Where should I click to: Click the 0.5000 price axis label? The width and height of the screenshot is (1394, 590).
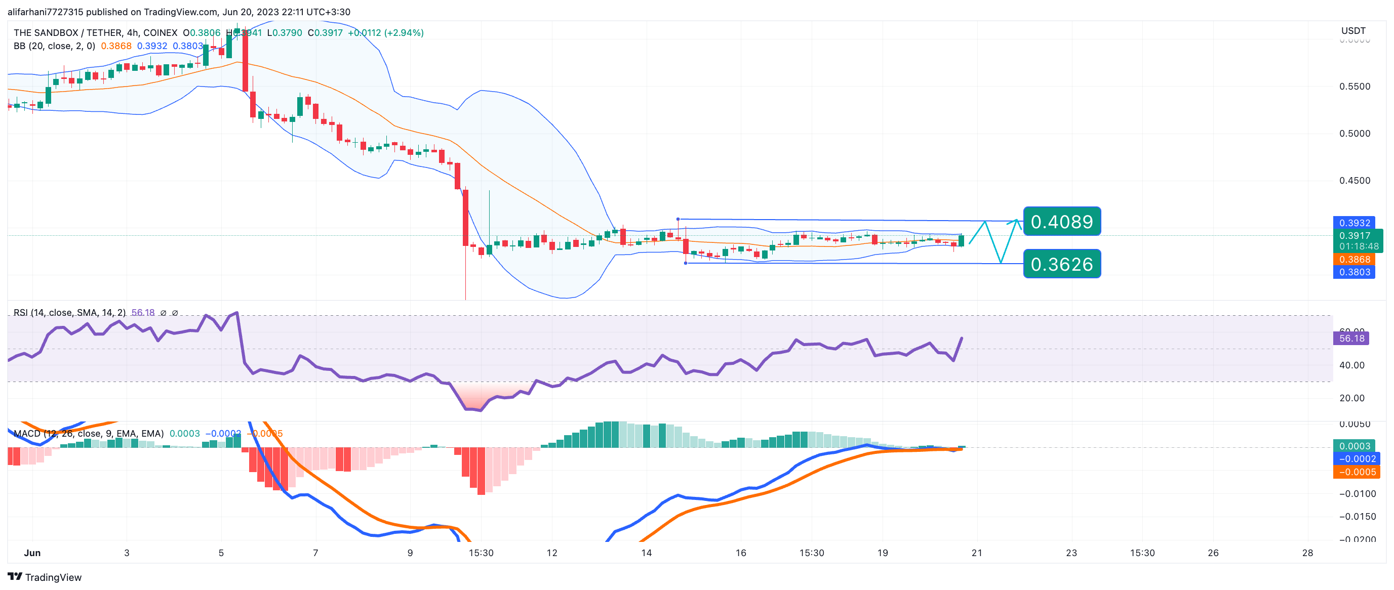[x=1355, y=134]
